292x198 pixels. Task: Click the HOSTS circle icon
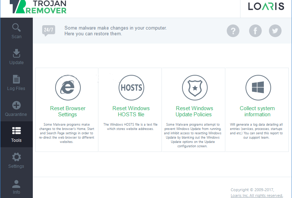tap(131, 87)
